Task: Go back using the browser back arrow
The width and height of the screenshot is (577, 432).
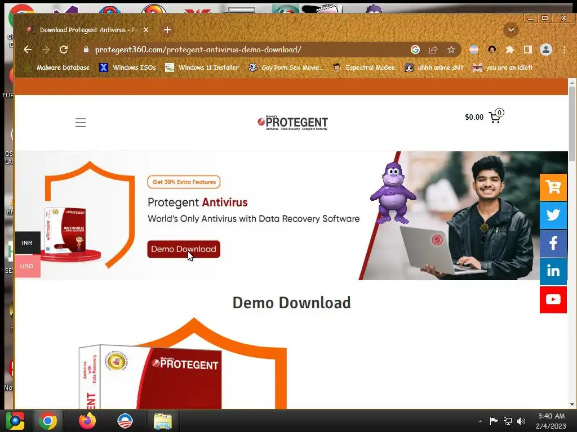Action: pos(28,49)
